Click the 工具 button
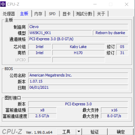The image size is (135, 135). (66, 132)
